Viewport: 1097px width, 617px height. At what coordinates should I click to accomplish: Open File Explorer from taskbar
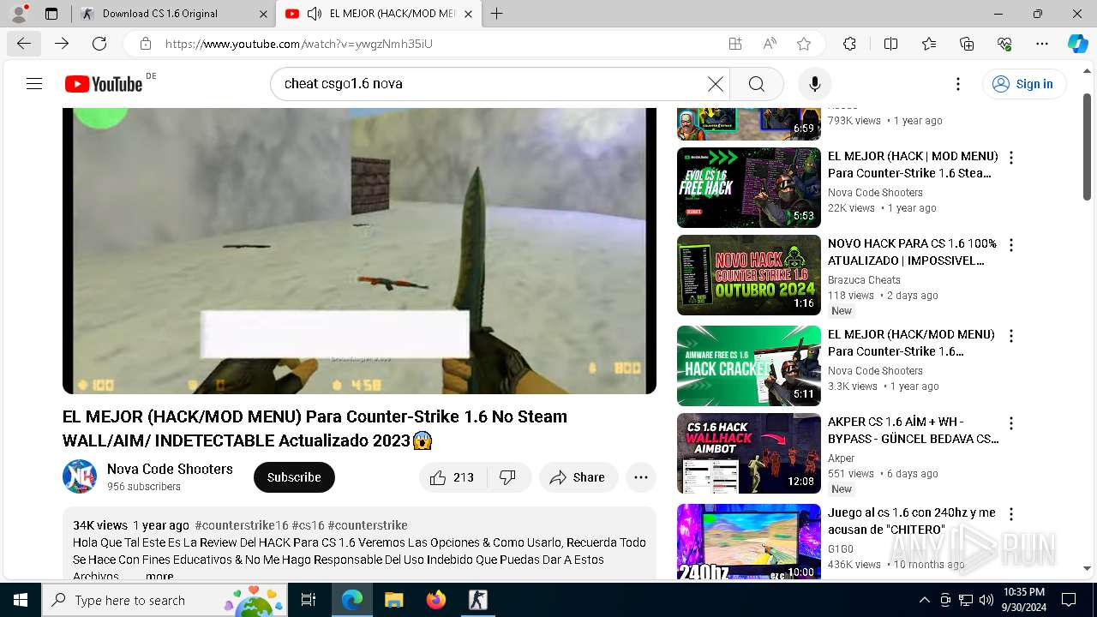pos(394,600)
